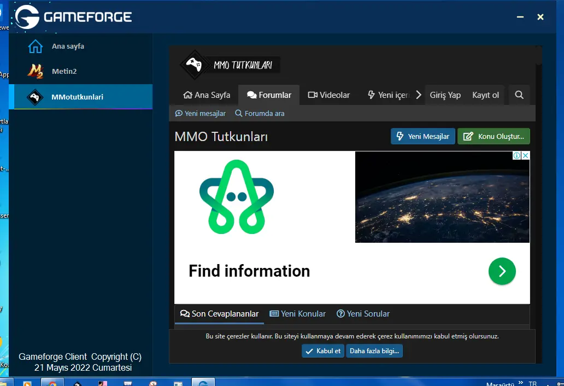564x386 pixels.
Task: Close the advertisement with its X
Action: 526,155
